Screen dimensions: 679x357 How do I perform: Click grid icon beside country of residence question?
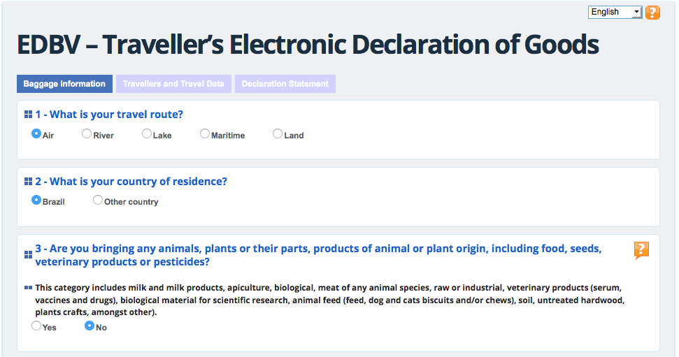pos(28,182)
